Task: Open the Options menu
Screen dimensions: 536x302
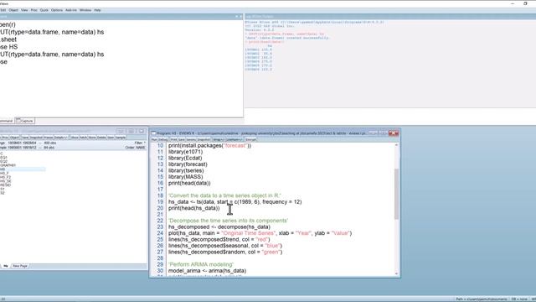Action: tap(57, 10)
